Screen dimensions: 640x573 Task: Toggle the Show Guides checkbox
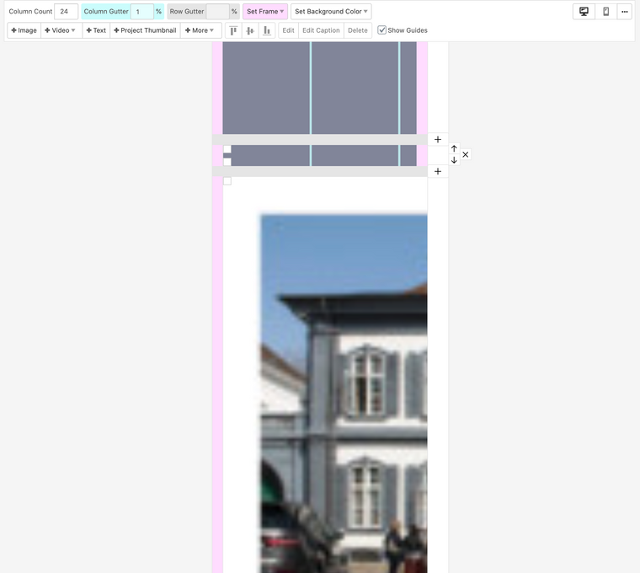point(382,30)
